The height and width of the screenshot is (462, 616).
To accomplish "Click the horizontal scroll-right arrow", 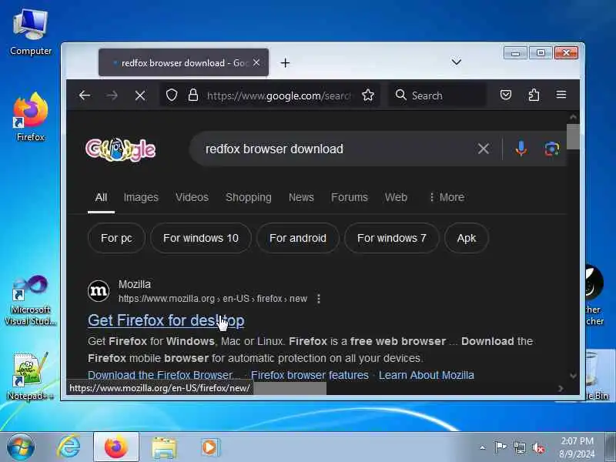I will tap(561, 389).
